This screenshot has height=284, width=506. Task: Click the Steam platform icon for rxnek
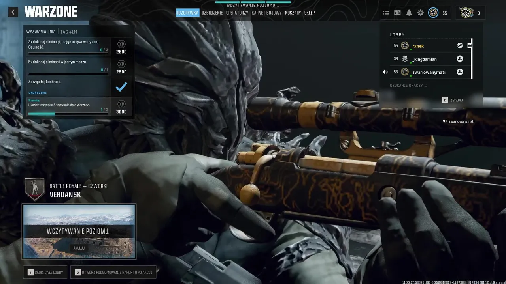(x=460, y=46)
